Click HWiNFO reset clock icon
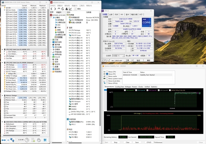Viewport: 206px width, 144px height. pyautogui.click(x=26, y=140)
